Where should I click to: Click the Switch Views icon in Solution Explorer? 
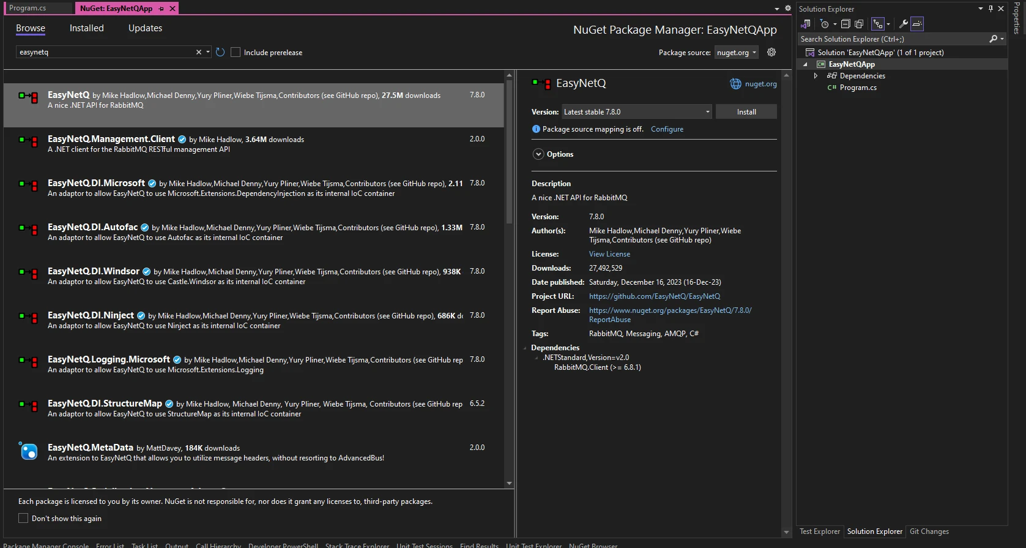click(x=806, y=24)
